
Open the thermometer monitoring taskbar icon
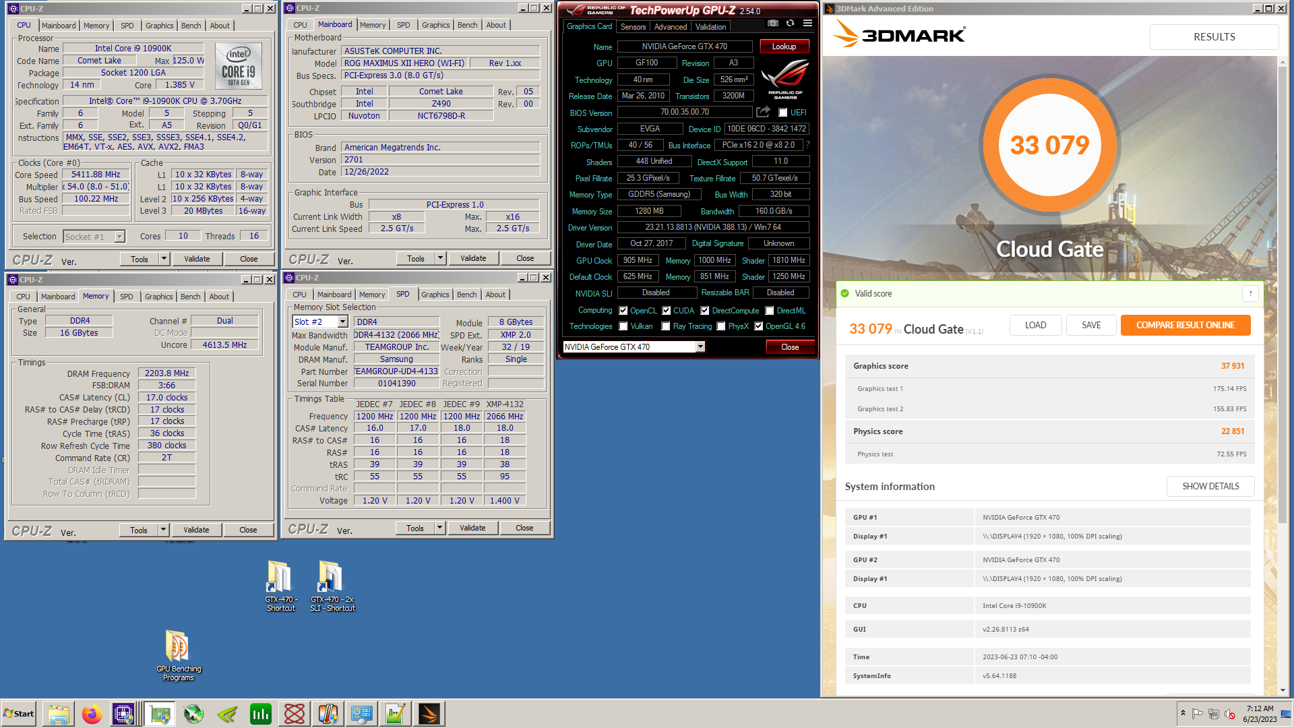328,714
